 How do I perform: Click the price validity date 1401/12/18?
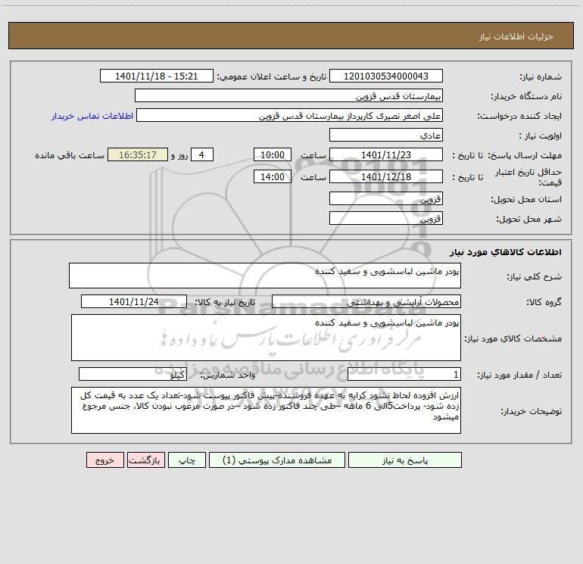(x=386, y=176)
